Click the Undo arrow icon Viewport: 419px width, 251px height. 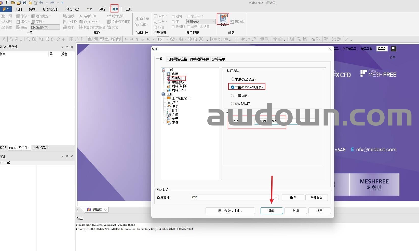pyautogui.click(x=41, y=3)
